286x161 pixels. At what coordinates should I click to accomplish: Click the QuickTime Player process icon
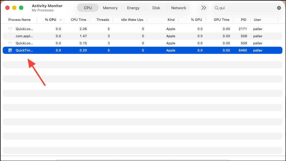click(10, 50)
